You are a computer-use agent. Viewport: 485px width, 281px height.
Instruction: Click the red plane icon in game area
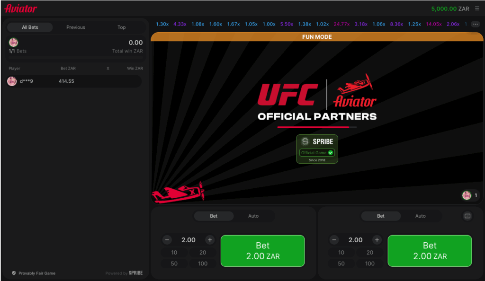tap(179, 193)
